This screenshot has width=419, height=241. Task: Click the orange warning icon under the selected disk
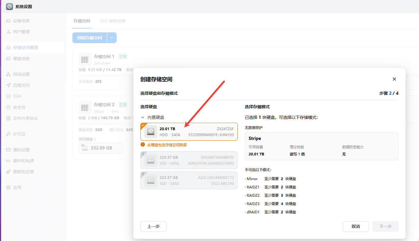tap(143, 145)
